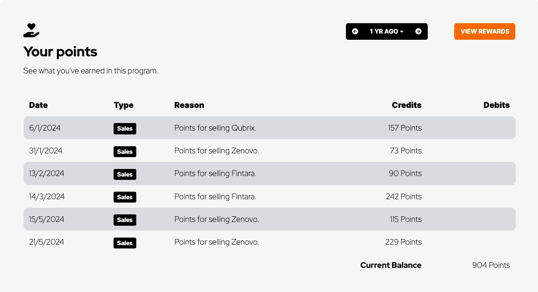Click the Sales badge on the 21/5/2024 row

point(125,243)
